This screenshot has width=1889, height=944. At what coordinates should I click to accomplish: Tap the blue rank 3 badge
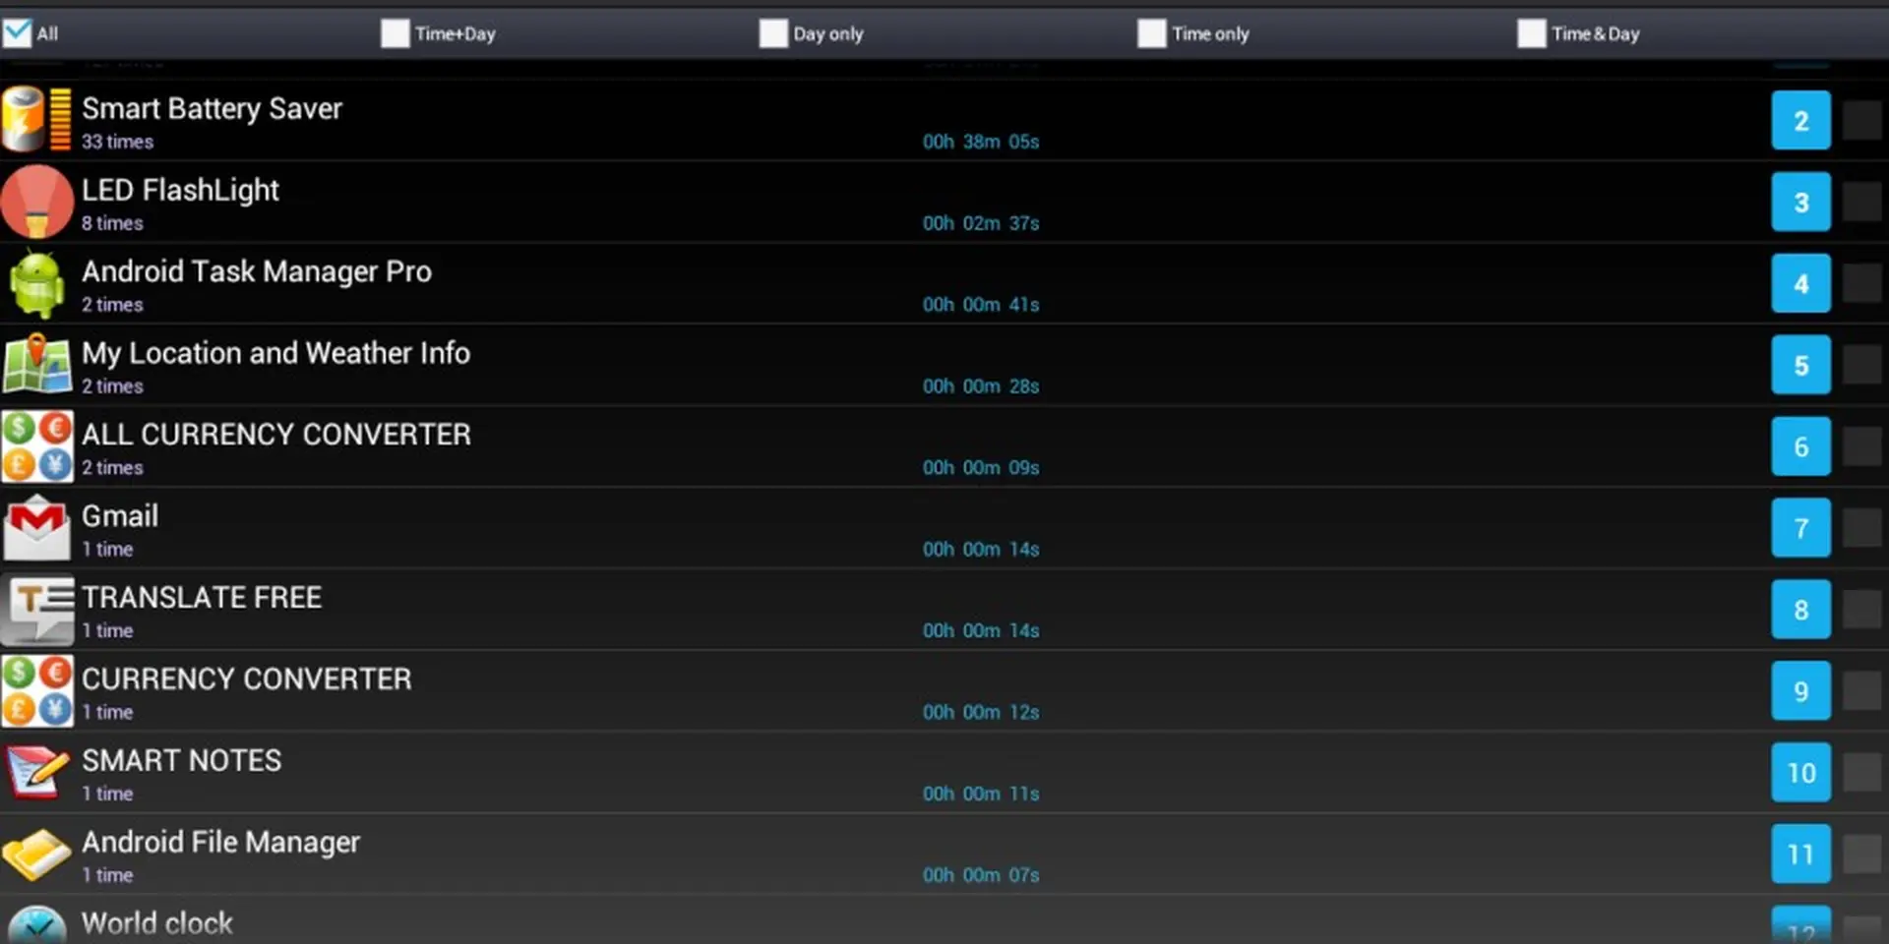tap(1800, 202)
